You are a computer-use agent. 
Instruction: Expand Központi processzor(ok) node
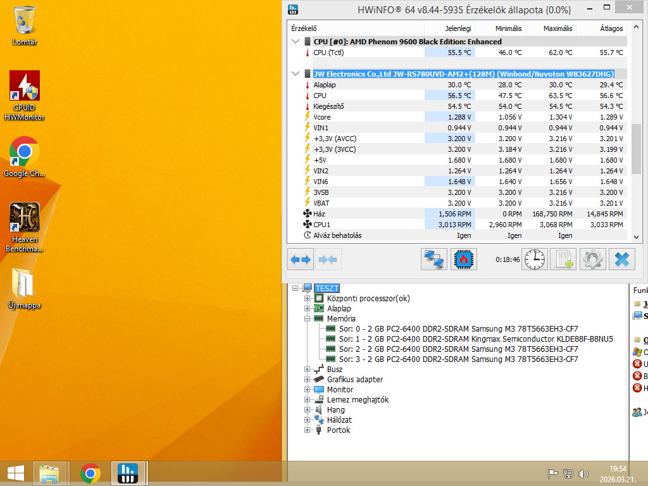[307, 299]
